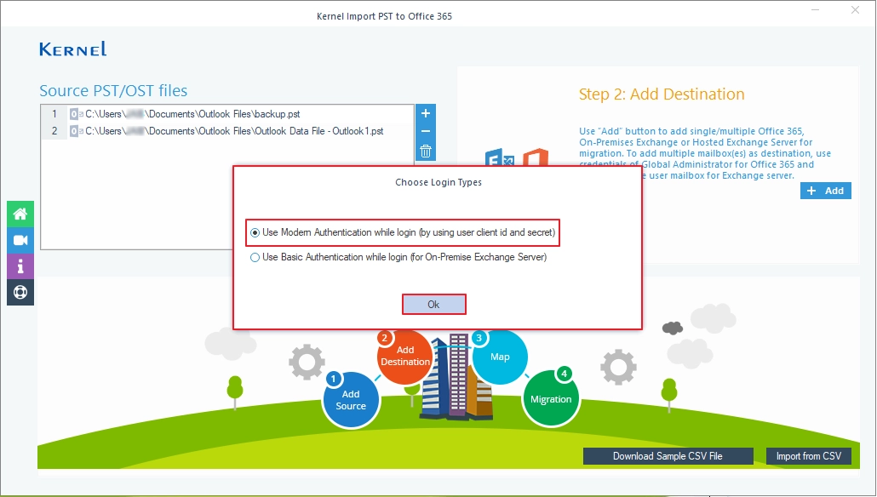Viewport: 877px width, 497px height.
Task: Close the Kernel Import PST window
Action: pyautogui.click(x=855, y=10)
